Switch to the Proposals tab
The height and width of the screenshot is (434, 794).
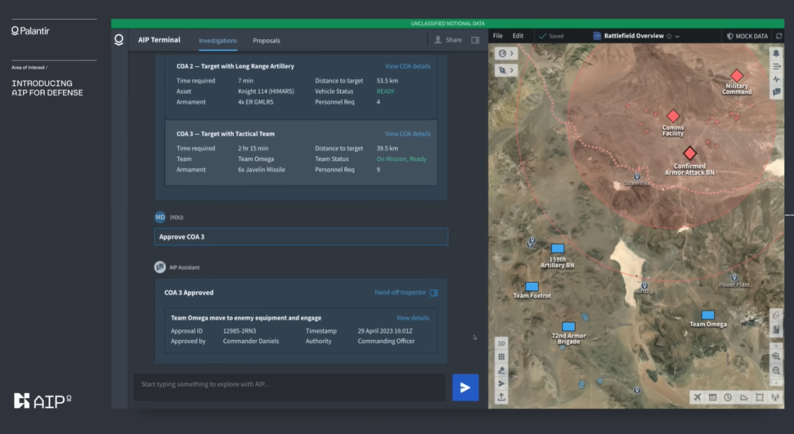(266, 40)
